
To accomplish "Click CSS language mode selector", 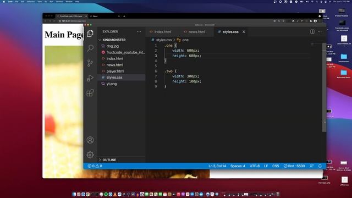I will 276,166.
